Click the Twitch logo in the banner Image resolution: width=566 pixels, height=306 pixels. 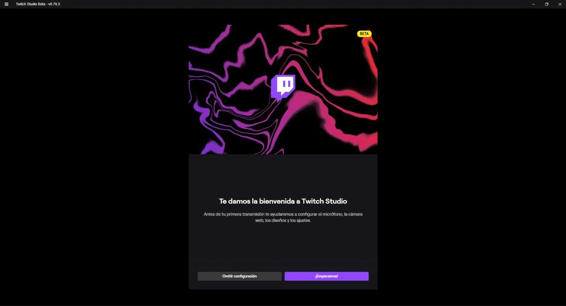[283, 88]
